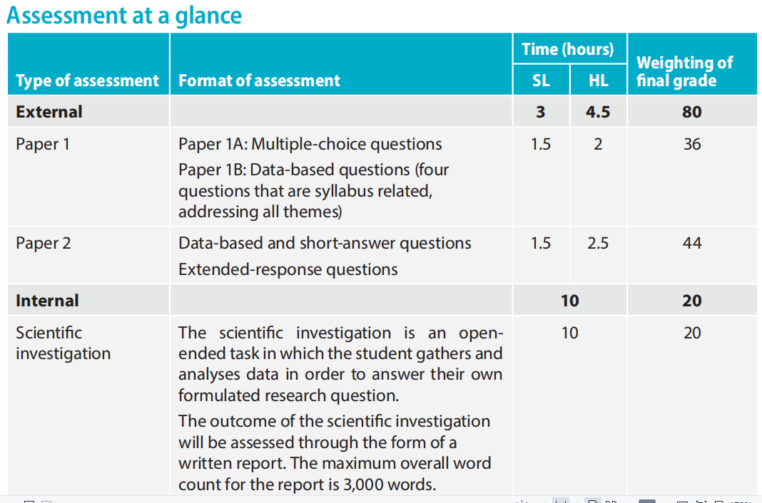The height and width of the screenshot is (503, 762).
Task: Click the 'Time (hours)' header cell
Action: pyautogui.click(x=568, y=49)
